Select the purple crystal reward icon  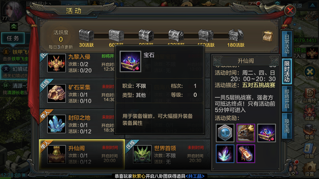click(225, 153)
